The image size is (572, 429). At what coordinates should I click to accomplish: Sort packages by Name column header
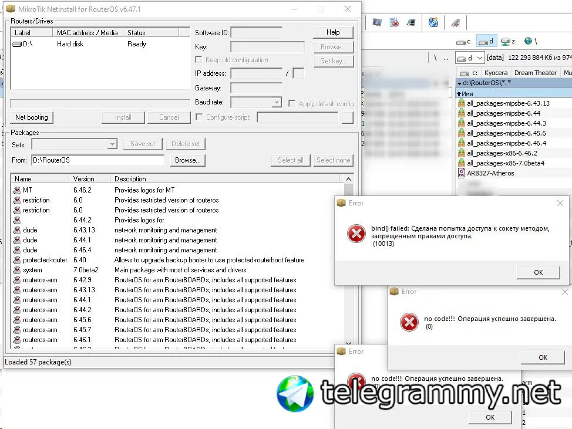(x=40, y=179)
